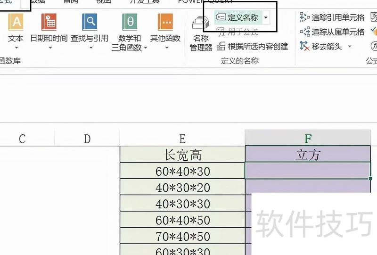
Task: Click 根据所选内容创建
Action: [252, 46]
